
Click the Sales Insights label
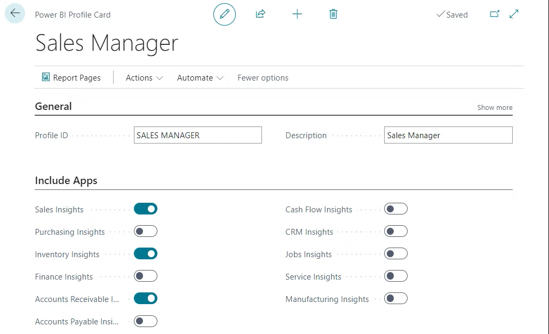(x=59, y=209)
